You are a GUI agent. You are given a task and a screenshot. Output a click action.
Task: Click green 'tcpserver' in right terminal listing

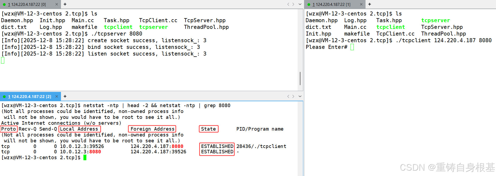pos(436,20)
